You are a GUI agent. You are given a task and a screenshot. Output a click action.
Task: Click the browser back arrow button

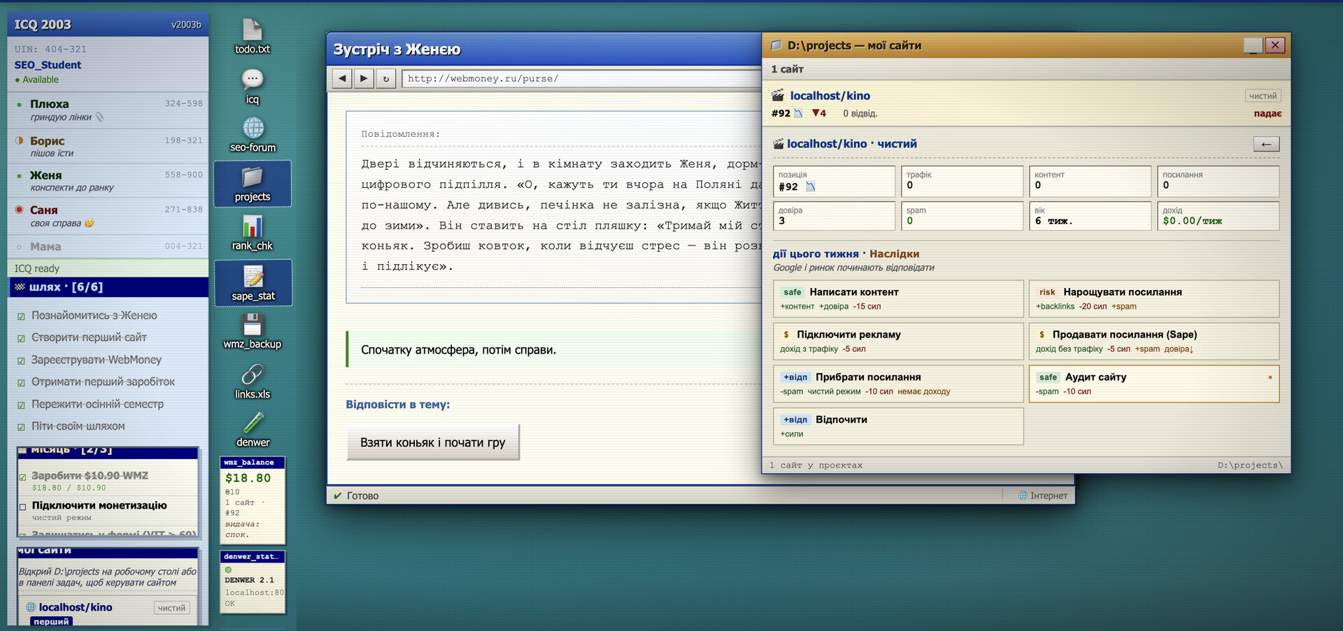click(x=342, y=78)
